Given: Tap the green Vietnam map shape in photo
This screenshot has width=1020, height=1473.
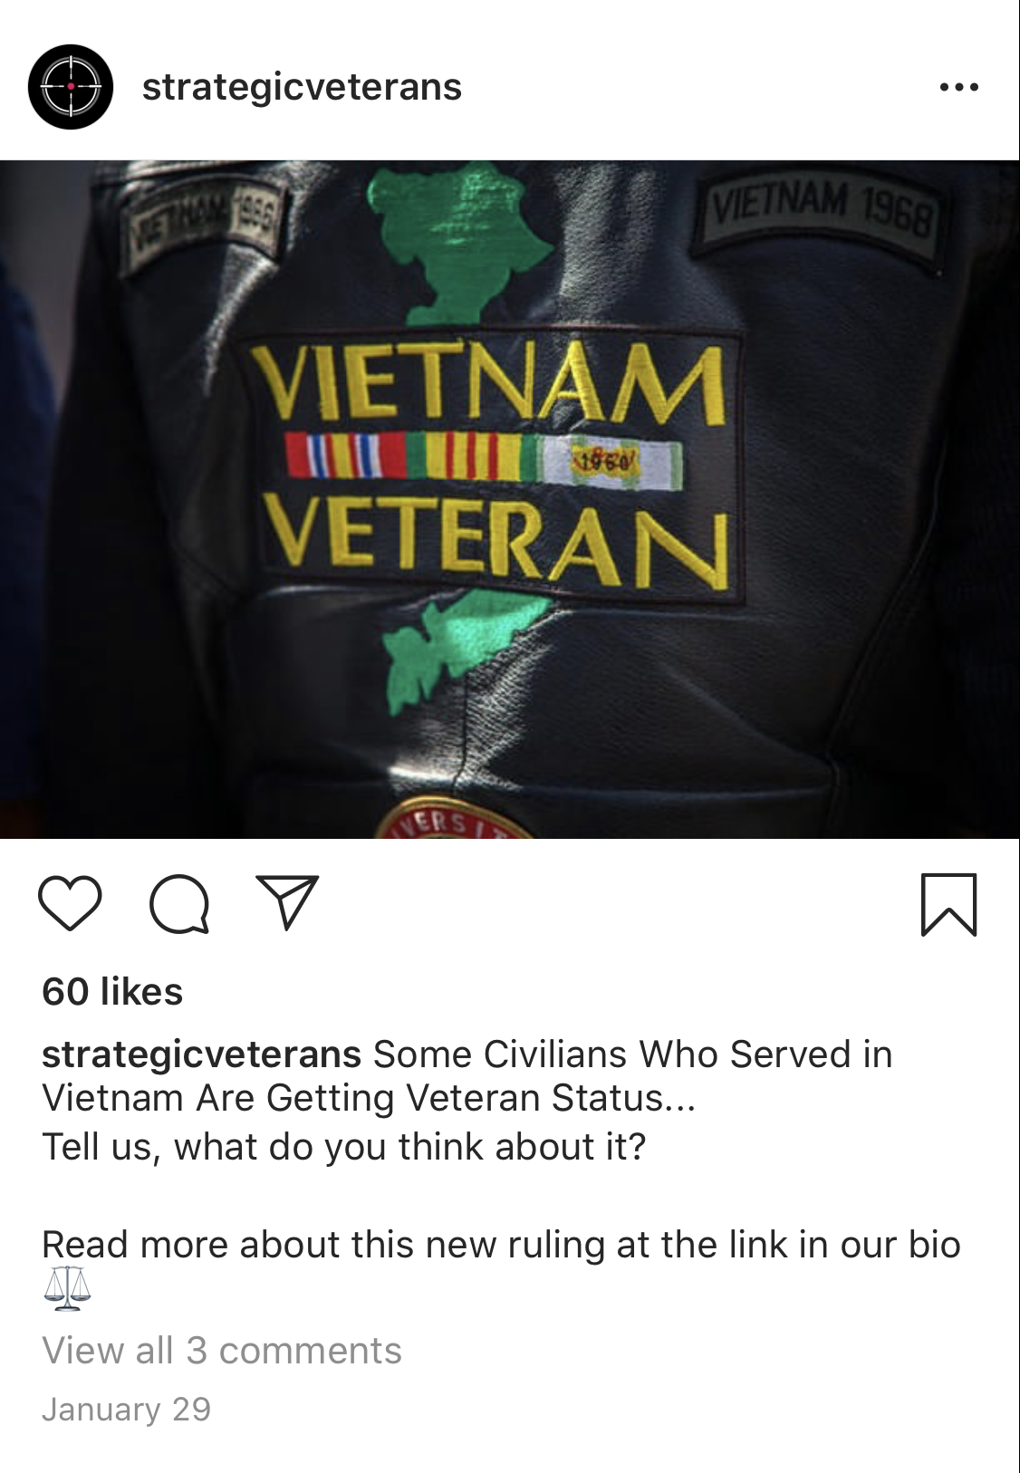Looking at the screenshot, I should pyautogui.click(x=458, y=242).
